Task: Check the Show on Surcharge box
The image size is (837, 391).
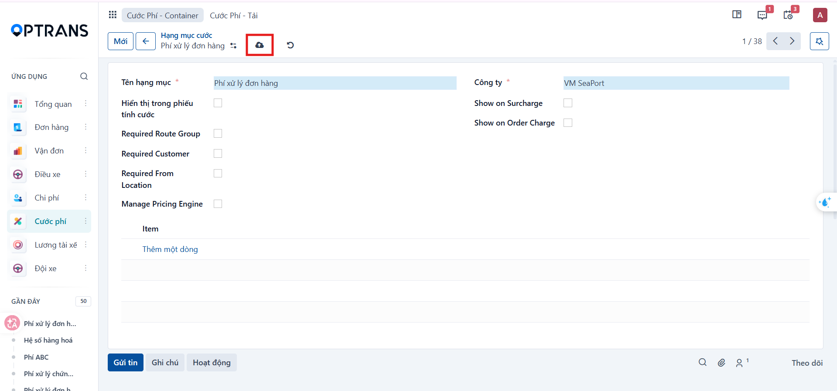Action: click(x=568, y=103)
